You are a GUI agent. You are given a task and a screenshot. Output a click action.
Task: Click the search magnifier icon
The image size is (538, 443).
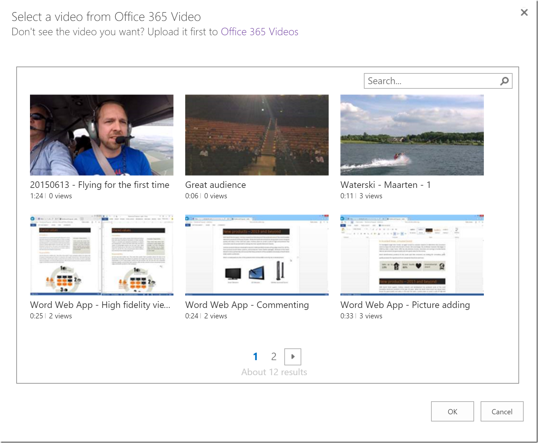pyautogui.click(x=504, y=81)
